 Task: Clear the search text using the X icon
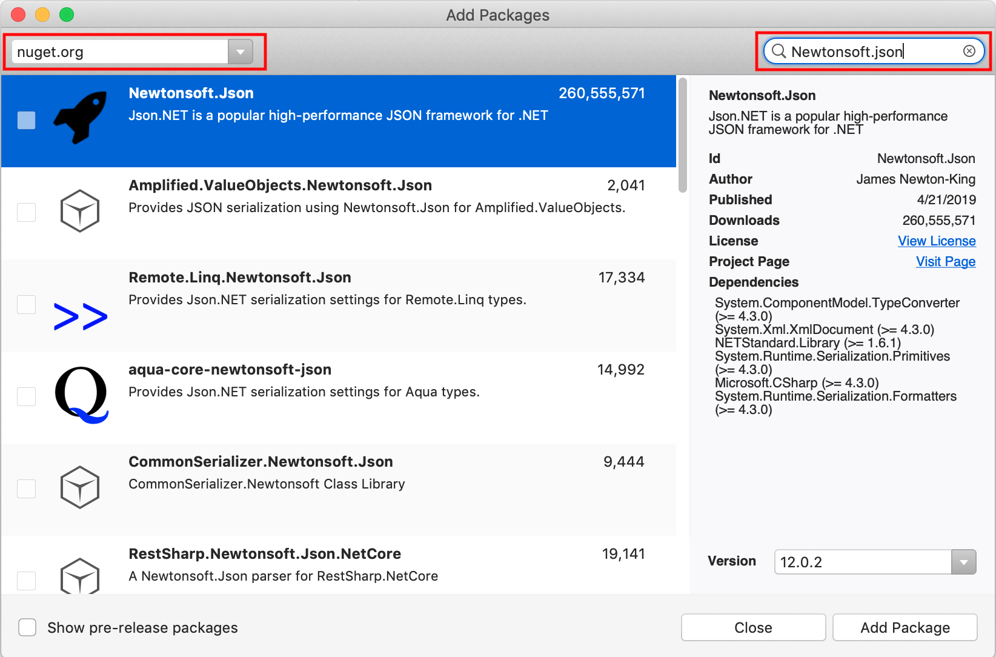969,51
